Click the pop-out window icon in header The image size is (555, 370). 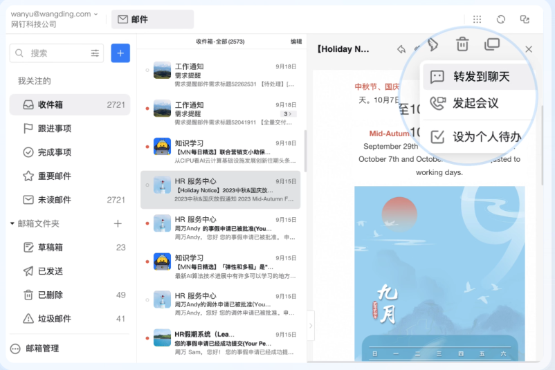(525, 19)
